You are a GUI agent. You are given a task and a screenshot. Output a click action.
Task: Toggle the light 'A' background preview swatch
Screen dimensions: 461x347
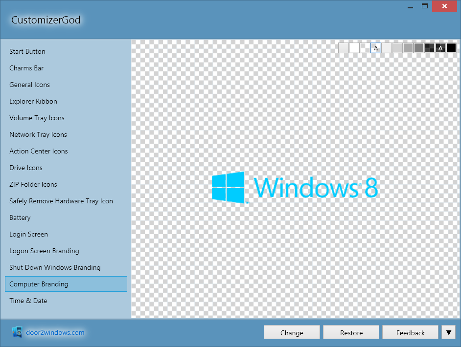click(x=376, y=48)
